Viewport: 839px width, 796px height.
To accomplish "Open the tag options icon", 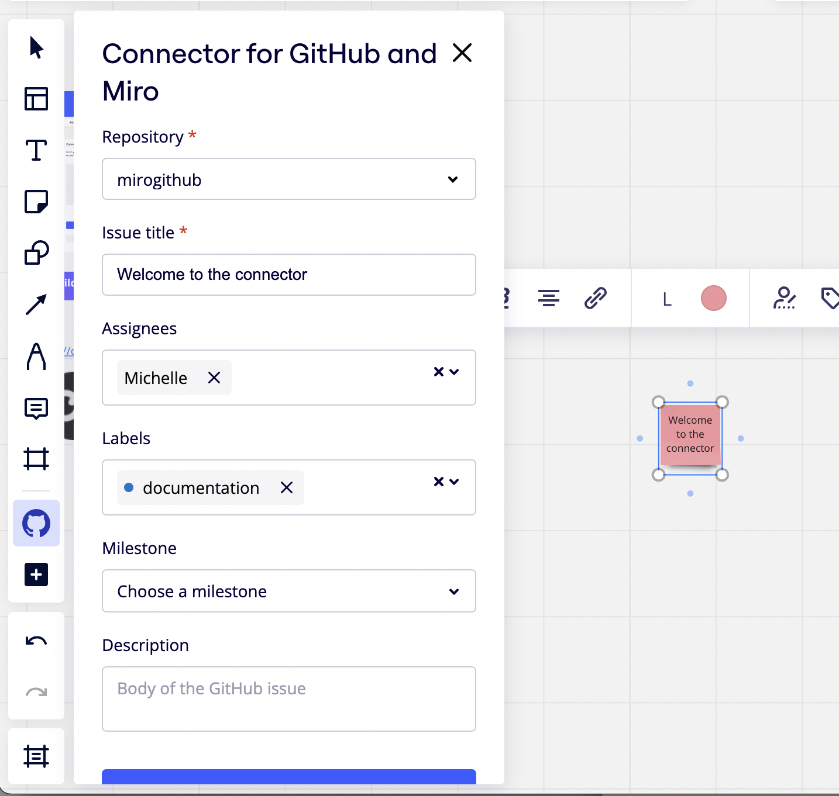I will 830,298.
